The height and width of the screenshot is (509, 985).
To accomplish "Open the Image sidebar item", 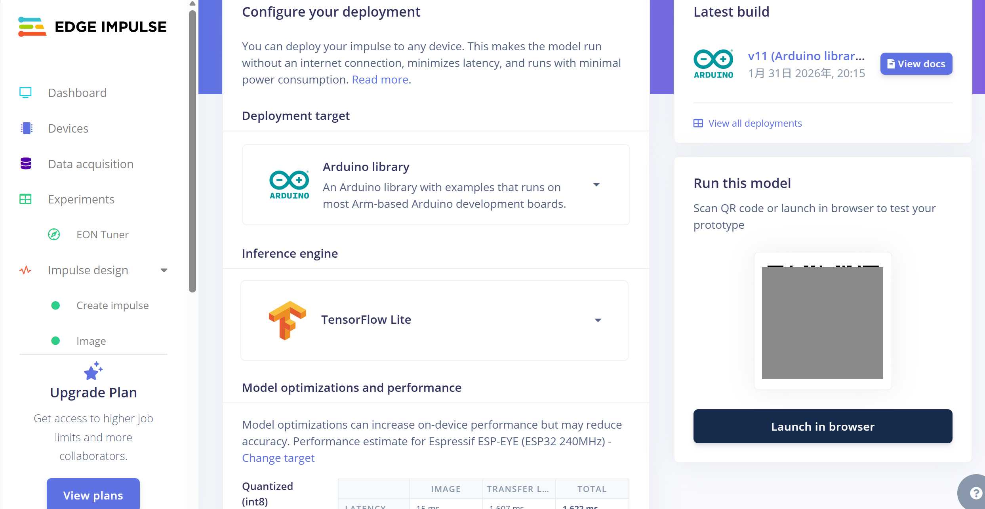I will (x=91, y=341).
